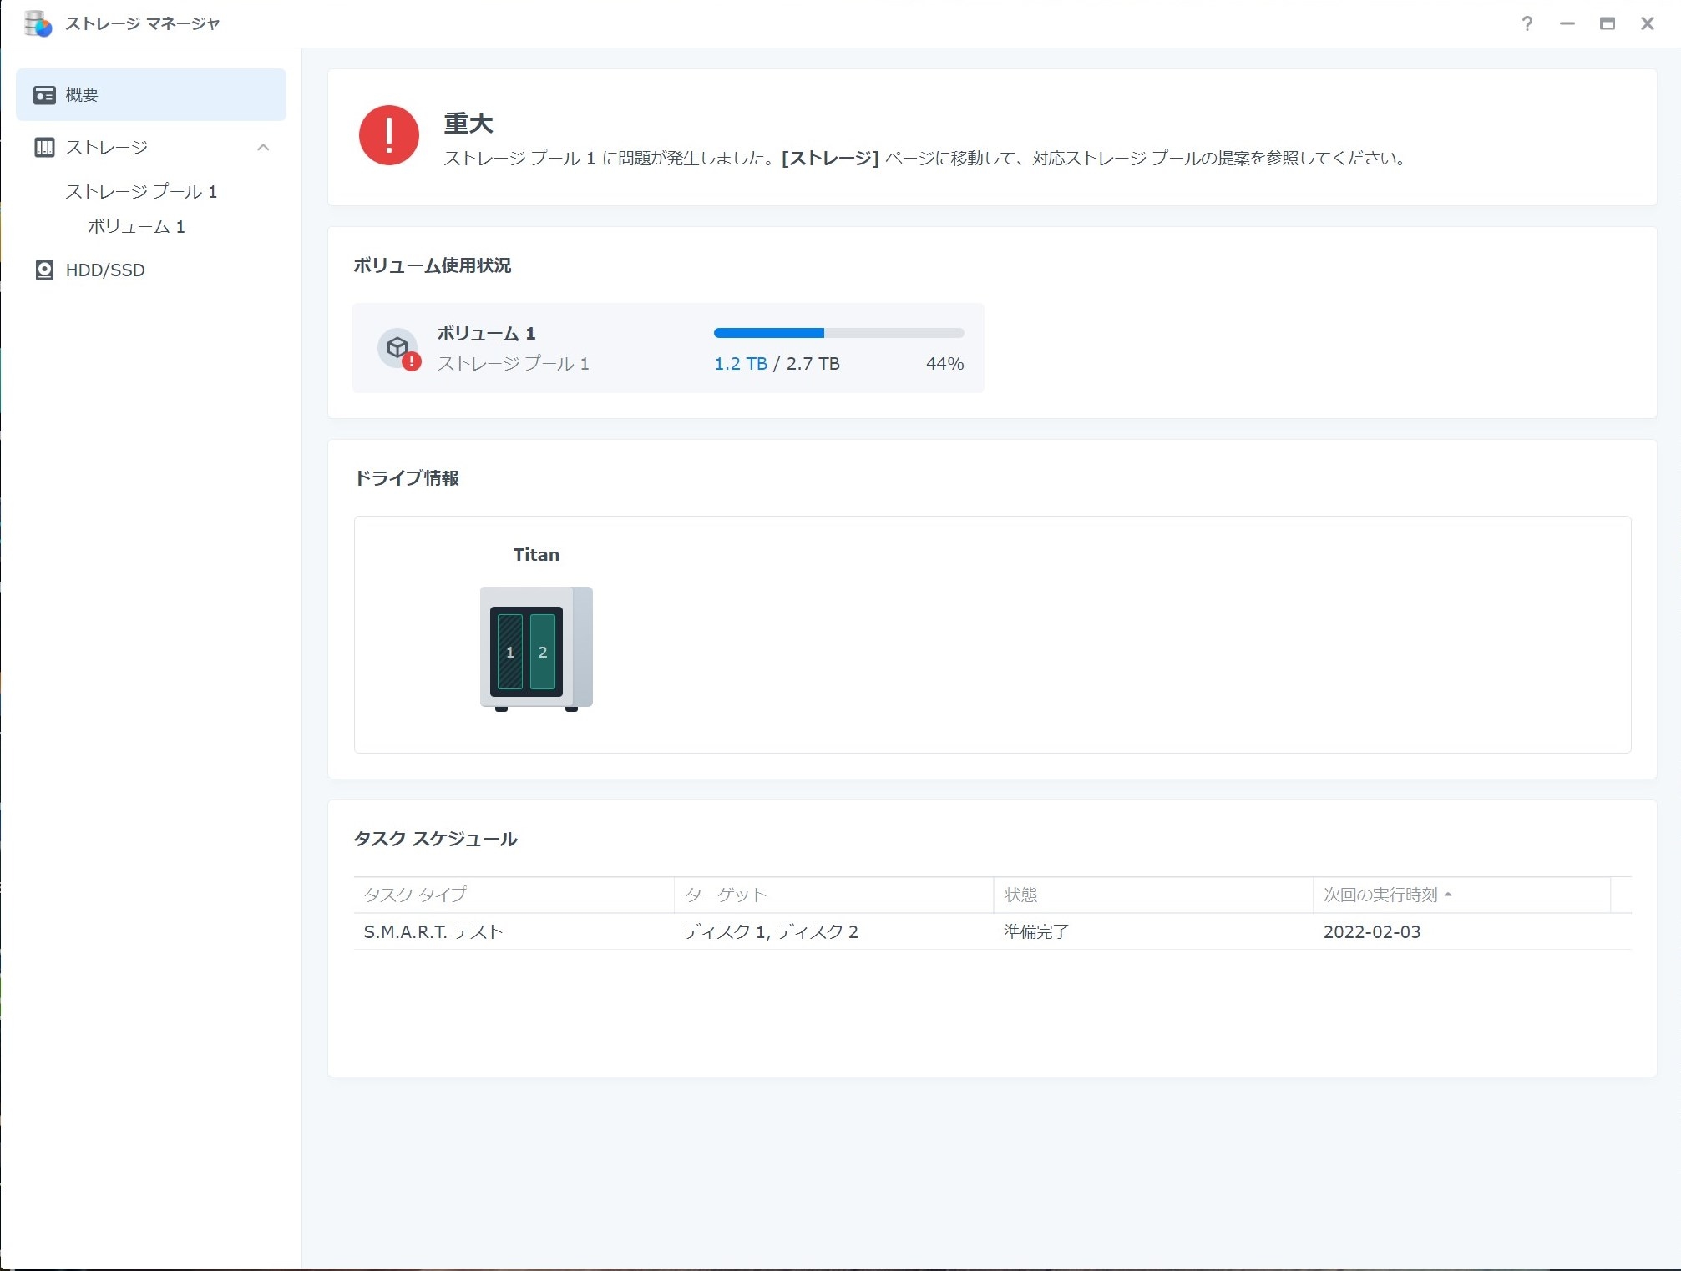Click drive bay 2 on Titan NAS
1681x1271 pixels.
pos(543,652)
